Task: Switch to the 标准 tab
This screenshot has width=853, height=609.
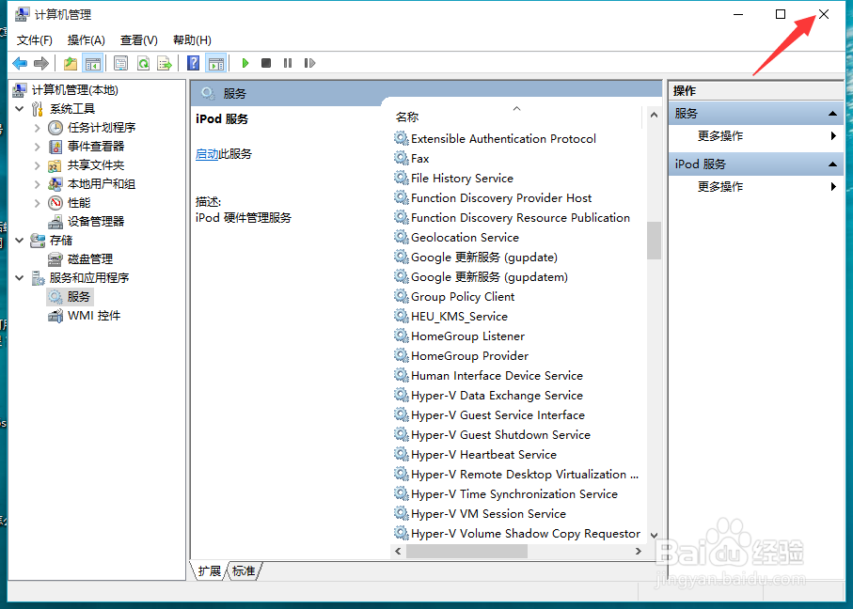Action: pos(244,571)
